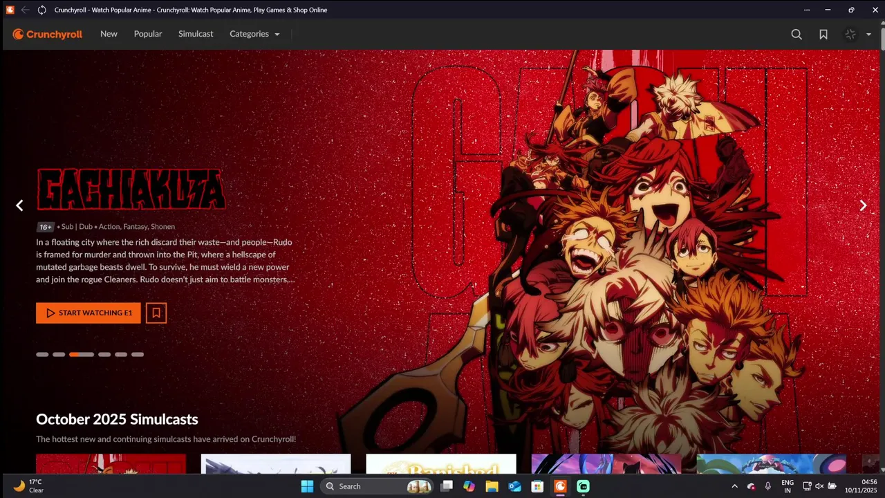
Task: Click the system tray icon with red badge
Action: pos(752,486)
